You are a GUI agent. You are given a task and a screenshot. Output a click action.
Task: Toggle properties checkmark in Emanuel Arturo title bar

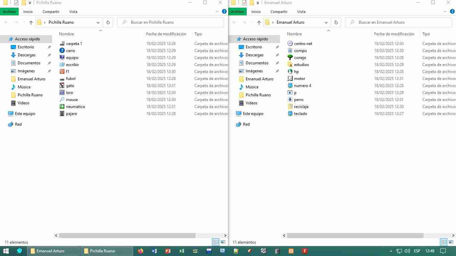244,3
